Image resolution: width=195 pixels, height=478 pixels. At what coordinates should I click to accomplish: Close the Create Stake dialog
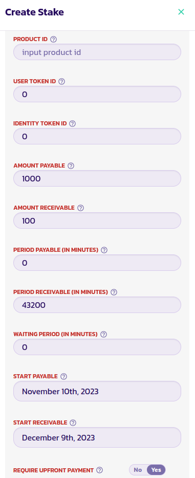pyautogui.click(x=181, y=12)
